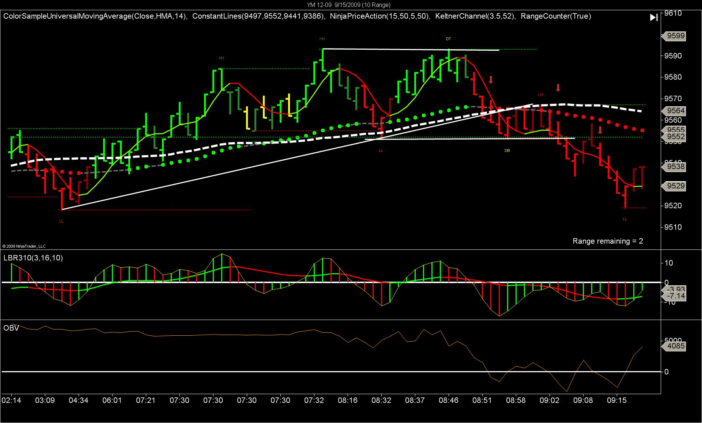This screenshot has height=423, width=702.
Task: Select the 9599 price marker tag
Action: point(673,36)
